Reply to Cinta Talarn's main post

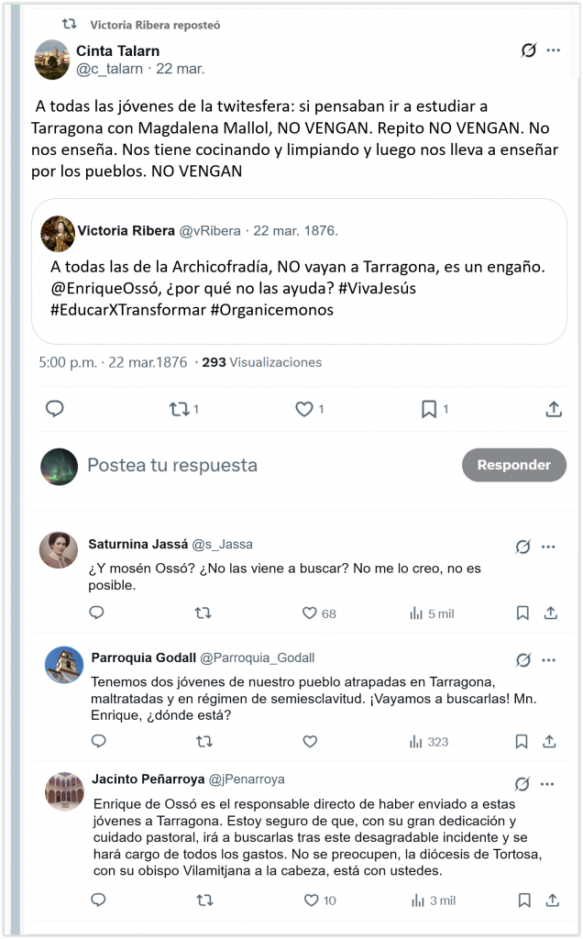(55, 408)
